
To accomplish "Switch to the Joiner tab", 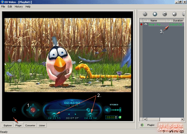I will coord(42,125).
